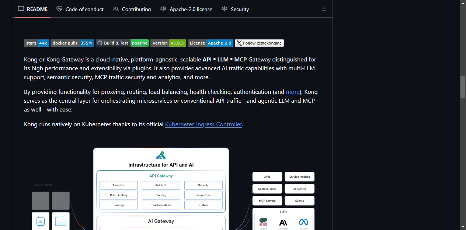The image size is (466, 230).
Task: Click the MCP Servers box
Action: [x=267, y=201]
